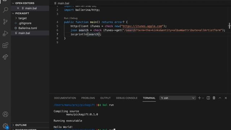
Task: Click the Ballerina.toml gear file icon
Action: click(x=16, y=28)
